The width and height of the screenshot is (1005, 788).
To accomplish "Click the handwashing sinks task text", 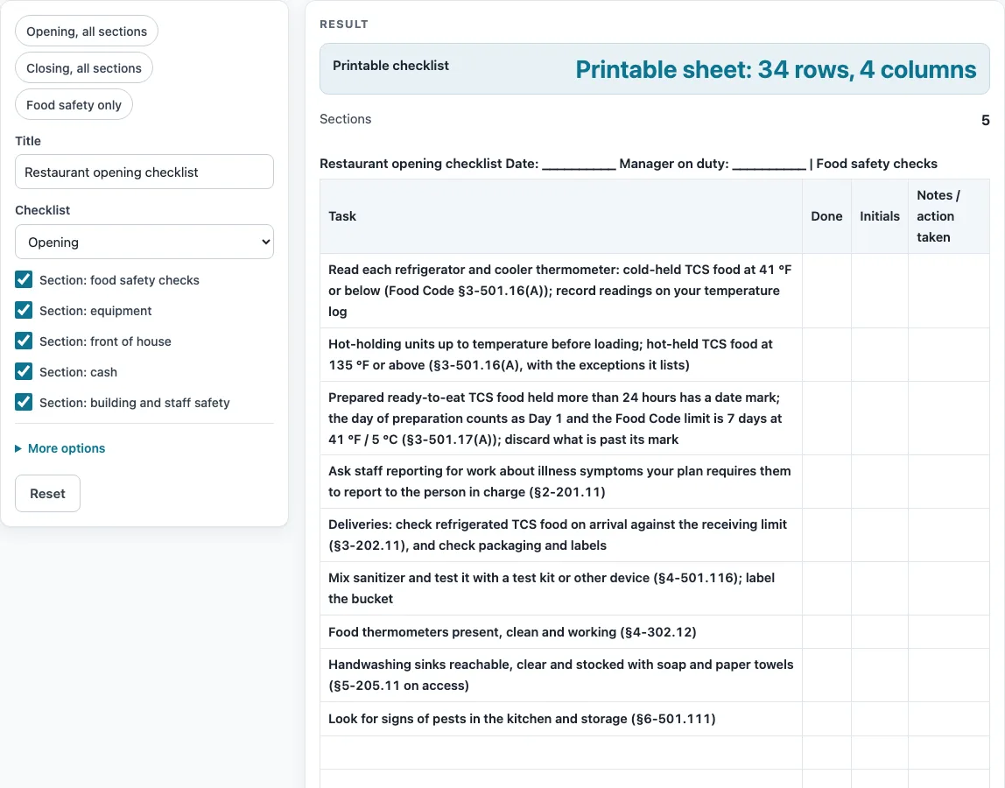I will (561, 675).
